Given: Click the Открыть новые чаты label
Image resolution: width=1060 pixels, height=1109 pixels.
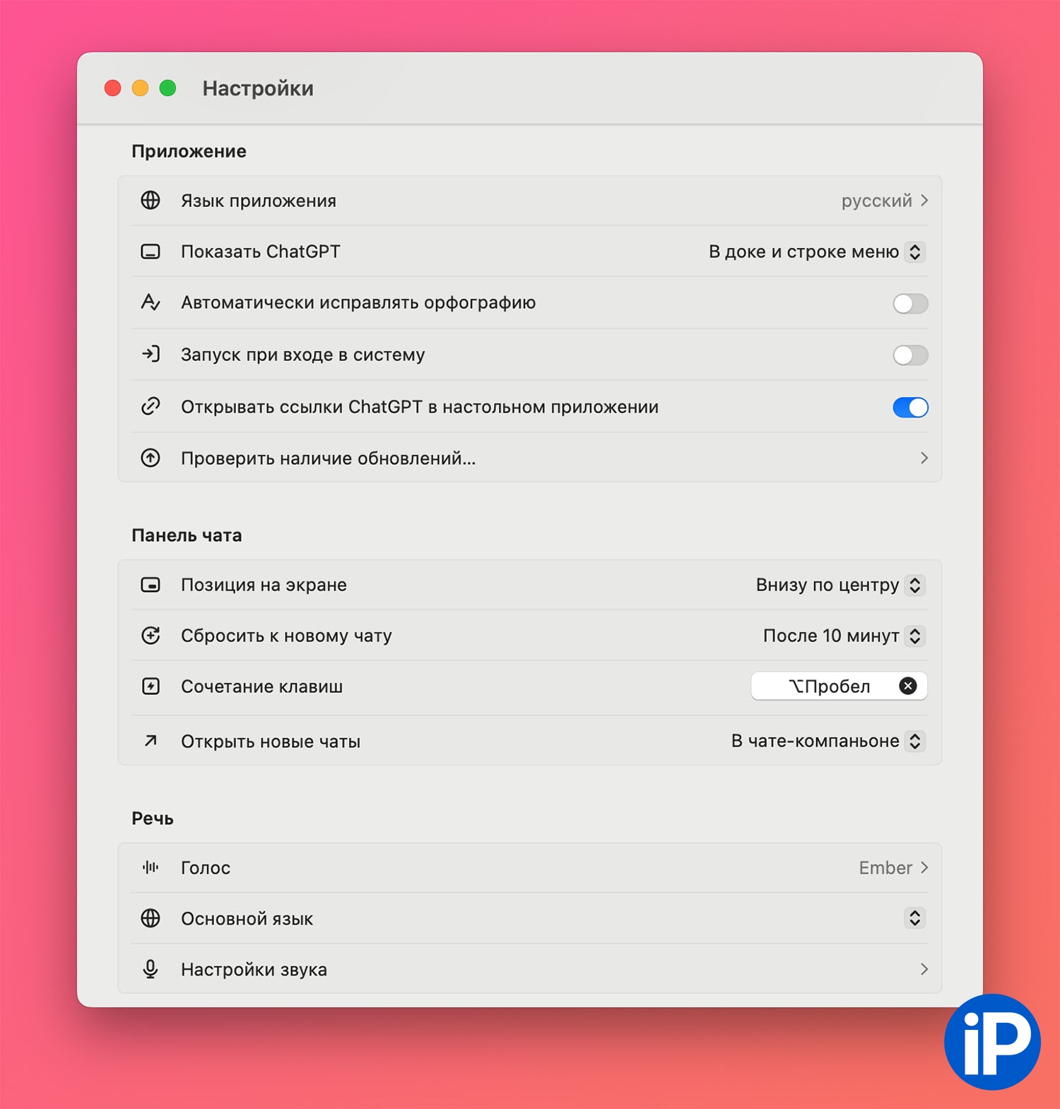Looking at the screenshot, I should [x=271, y=741].
